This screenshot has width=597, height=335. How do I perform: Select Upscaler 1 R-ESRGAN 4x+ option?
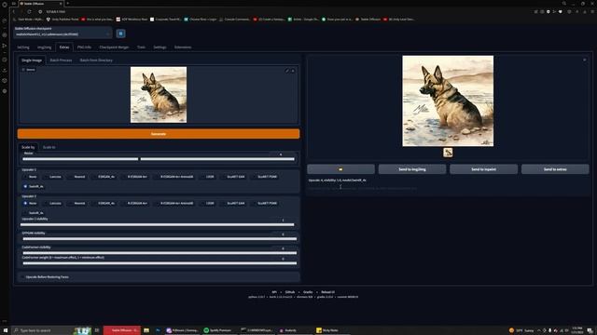coord(134,177)
